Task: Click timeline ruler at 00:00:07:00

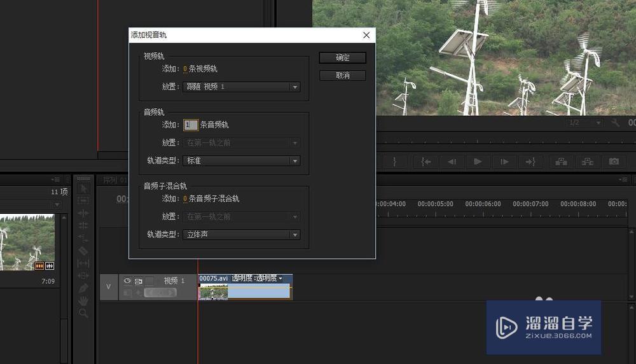Action: (530, 204)
